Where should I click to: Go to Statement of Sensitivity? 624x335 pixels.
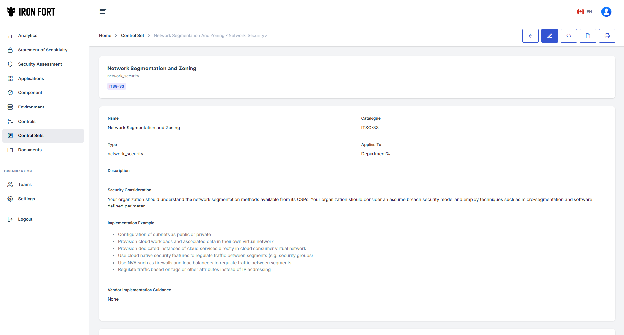point(43,50)
